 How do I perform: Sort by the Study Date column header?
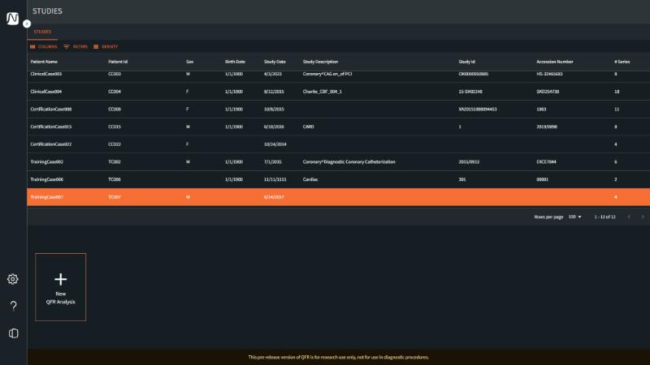point(275,62)
